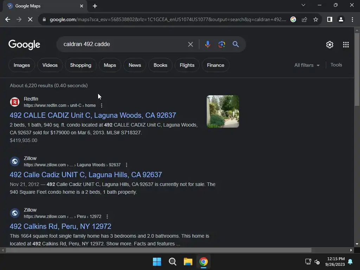Open the Chrome profile avatar
The width and height of the screenshot is (360, 270).
coord(341,20)
